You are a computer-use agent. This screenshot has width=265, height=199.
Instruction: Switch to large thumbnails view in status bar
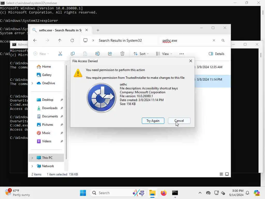pos(227,174)
